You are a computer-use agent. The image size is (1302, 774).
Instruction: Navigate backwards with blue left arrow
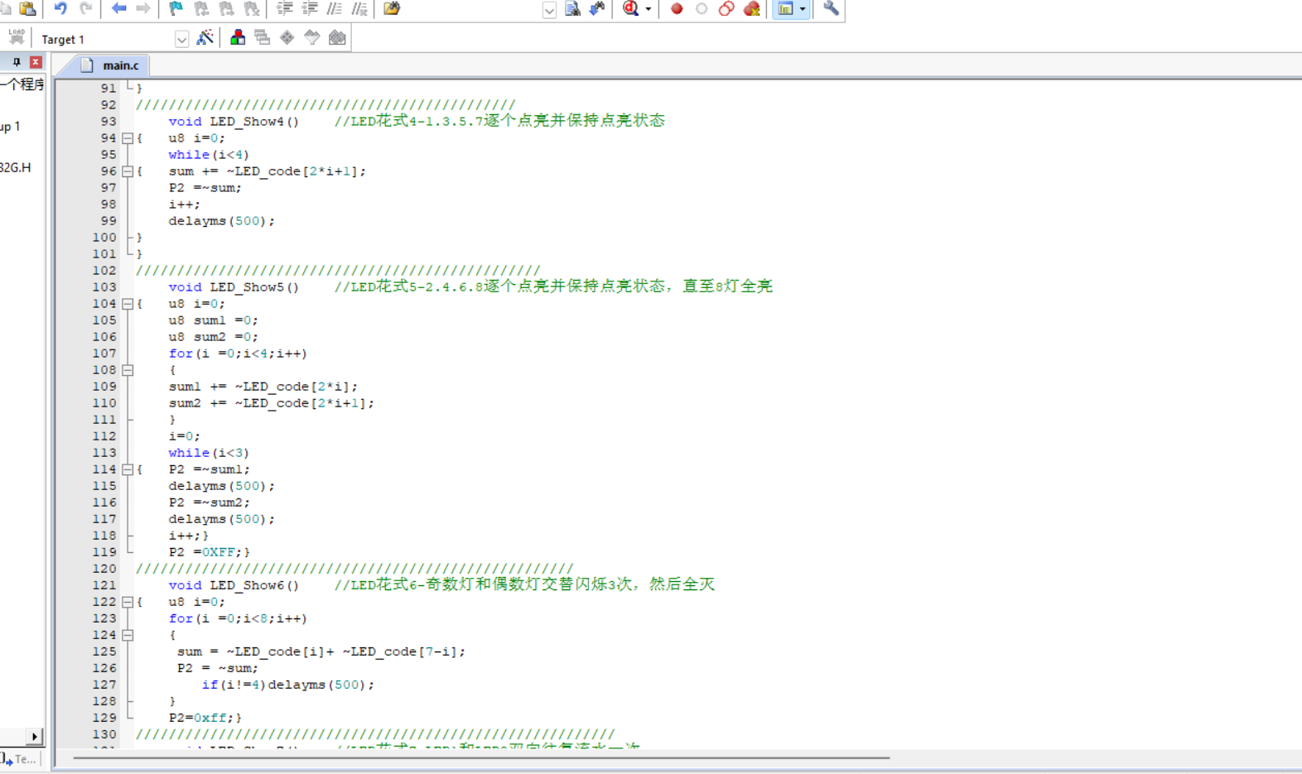pyautogui.click(x=118, y=8)
